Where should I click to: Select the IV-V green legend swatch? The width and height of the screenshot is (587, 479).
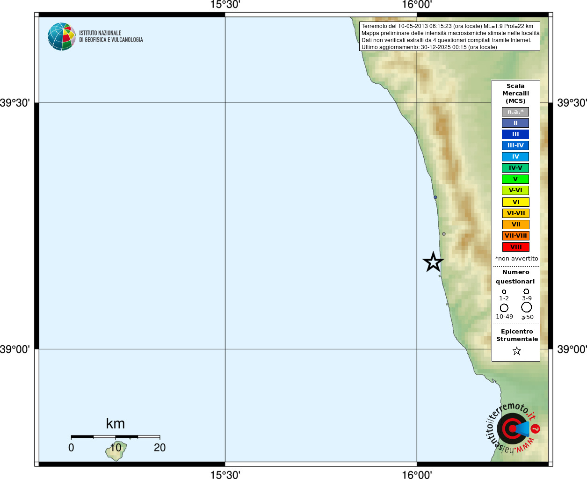click(x=515, y=168)
